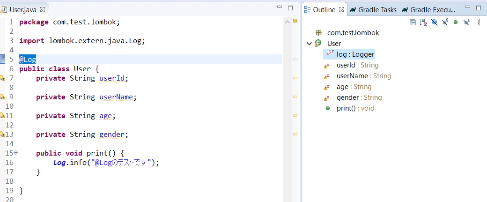This screenshot has width=487, height=202.
Task: Click private field icon beside age in Outline
Action: 327,87
